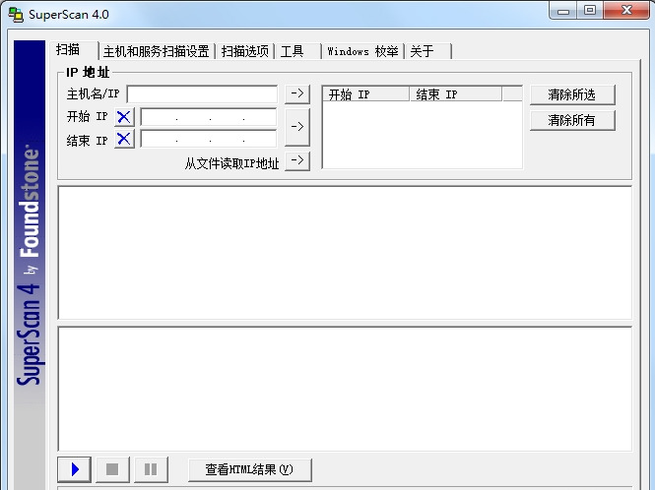Click the stop scan square button
This screenshot has height=490, width=655.
point(112,469)
